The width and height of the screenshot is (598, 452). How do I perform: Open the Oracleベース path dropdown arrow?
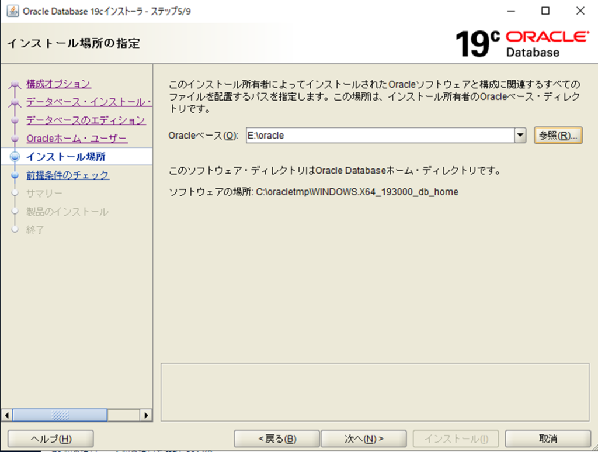pyautogui.click(x=520, y=136)
